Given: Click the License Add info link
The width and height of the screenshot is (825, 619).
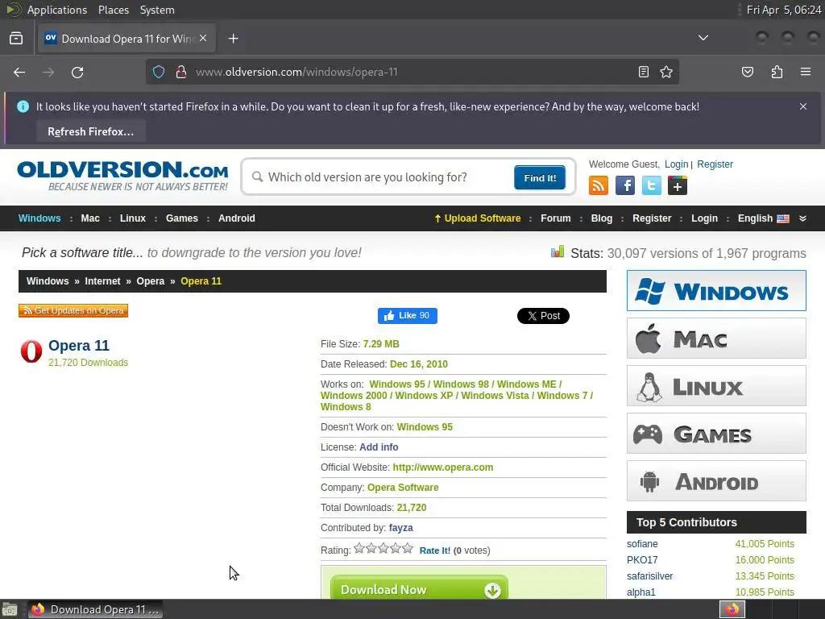Looking at the screenshot, I should click(x=379, y=447).
